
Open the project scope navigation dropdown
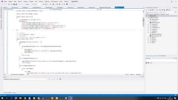pyautogui.click(x=27, y=9)
